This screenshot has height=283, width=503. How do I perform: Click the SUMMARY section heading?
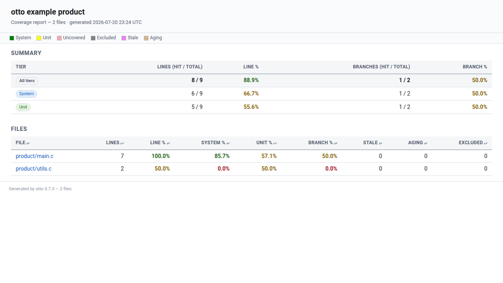click(26, 53)
